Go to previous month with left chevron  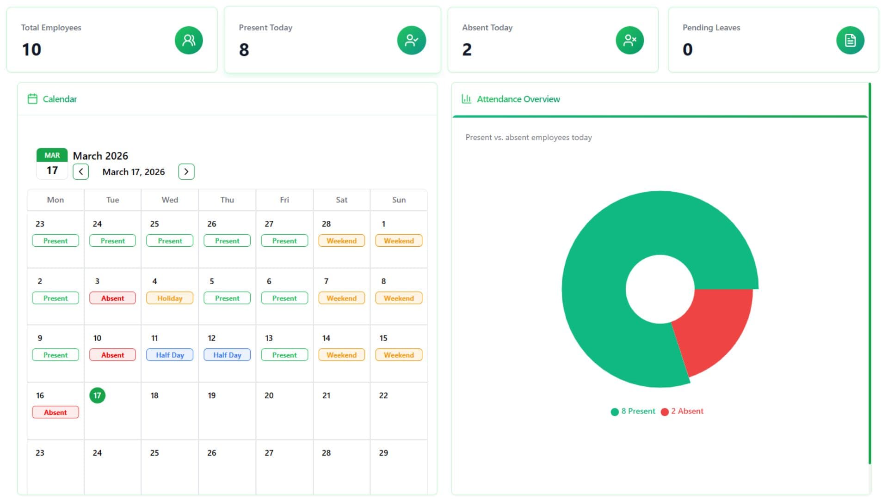coord(81,172)
